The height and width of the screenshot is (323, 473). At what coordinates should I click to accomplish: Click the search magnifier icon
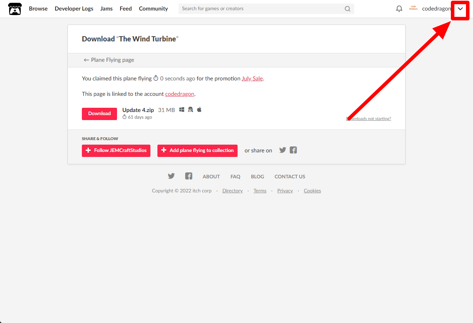click(x=347, y=9)
